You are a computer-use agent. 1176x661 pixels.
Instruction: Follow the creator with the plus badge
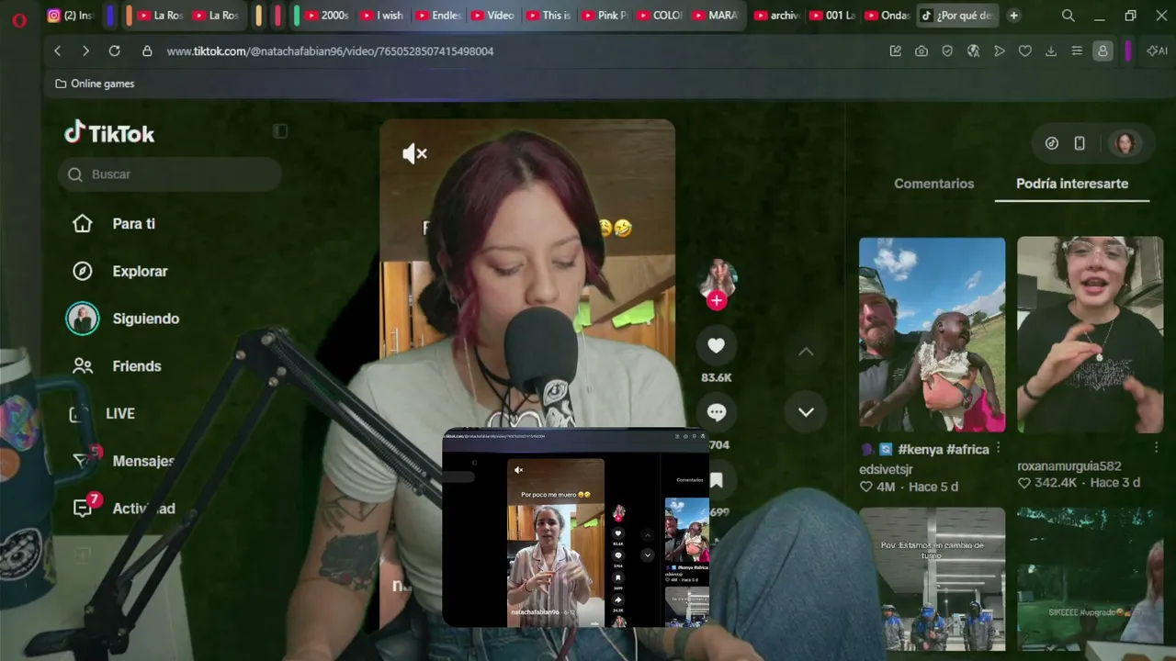(x=717, y=300)
